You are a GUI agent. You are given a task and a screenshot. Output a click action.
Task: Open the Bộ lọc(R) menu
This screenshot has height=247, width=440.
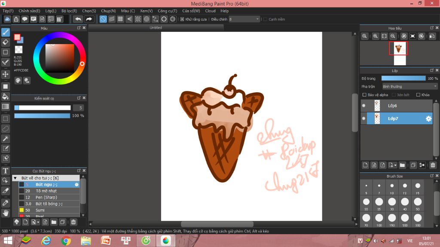(69, 11)
